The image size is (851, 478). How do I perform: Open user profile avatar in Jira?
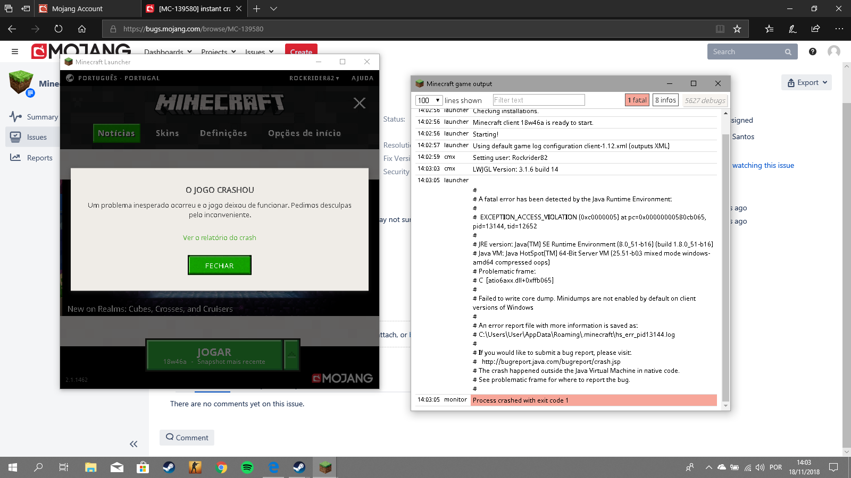[x=834, y=52]
